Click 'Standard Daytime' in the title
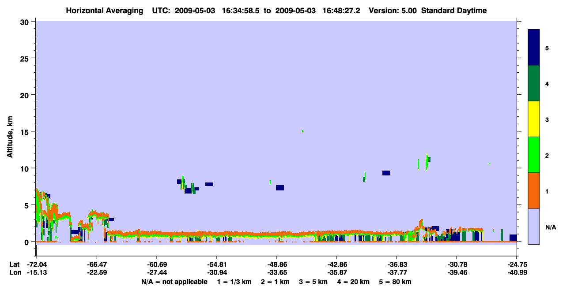This screenshot has height=294, width=574. [x=454, y=11]
